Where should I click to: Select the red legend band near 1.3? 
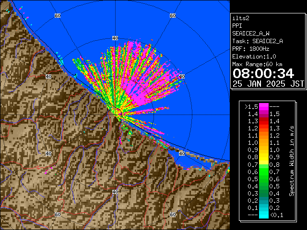point(264,121)
